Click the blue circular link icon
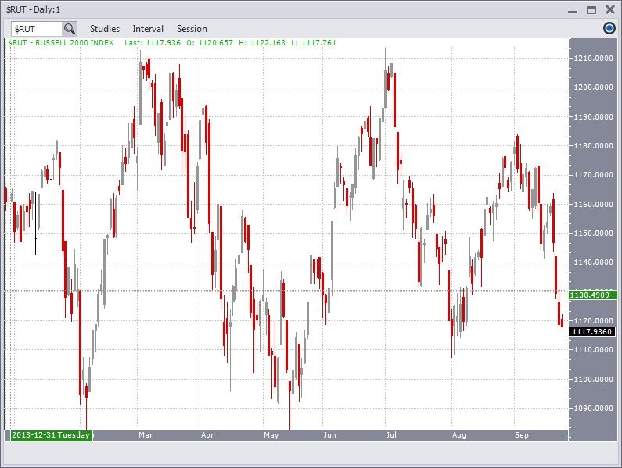 609,29
